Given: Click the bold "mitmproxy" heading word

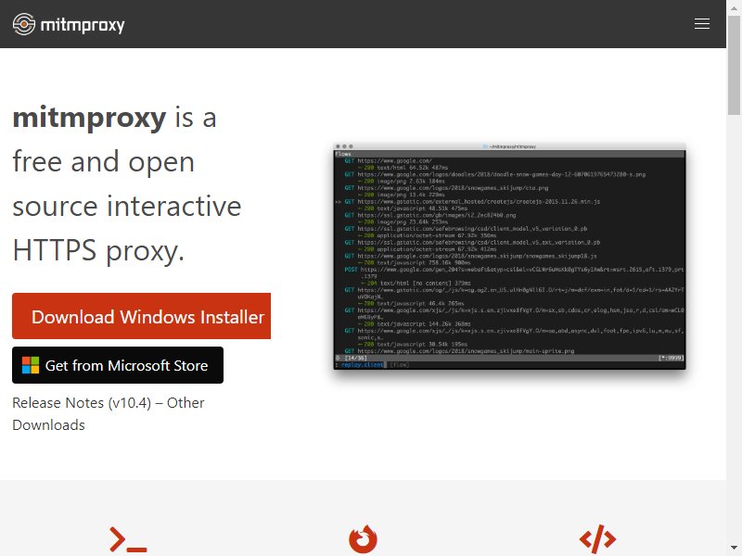Looking at the screenshot, I should coord(89,118).
